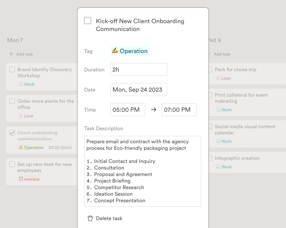Viewport: 286px width, 228px height.
Task: Click Delete task
Action: click(109, 218)
